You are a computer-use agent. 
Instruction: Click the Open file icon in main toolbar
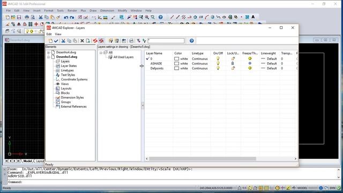[13, 17]
